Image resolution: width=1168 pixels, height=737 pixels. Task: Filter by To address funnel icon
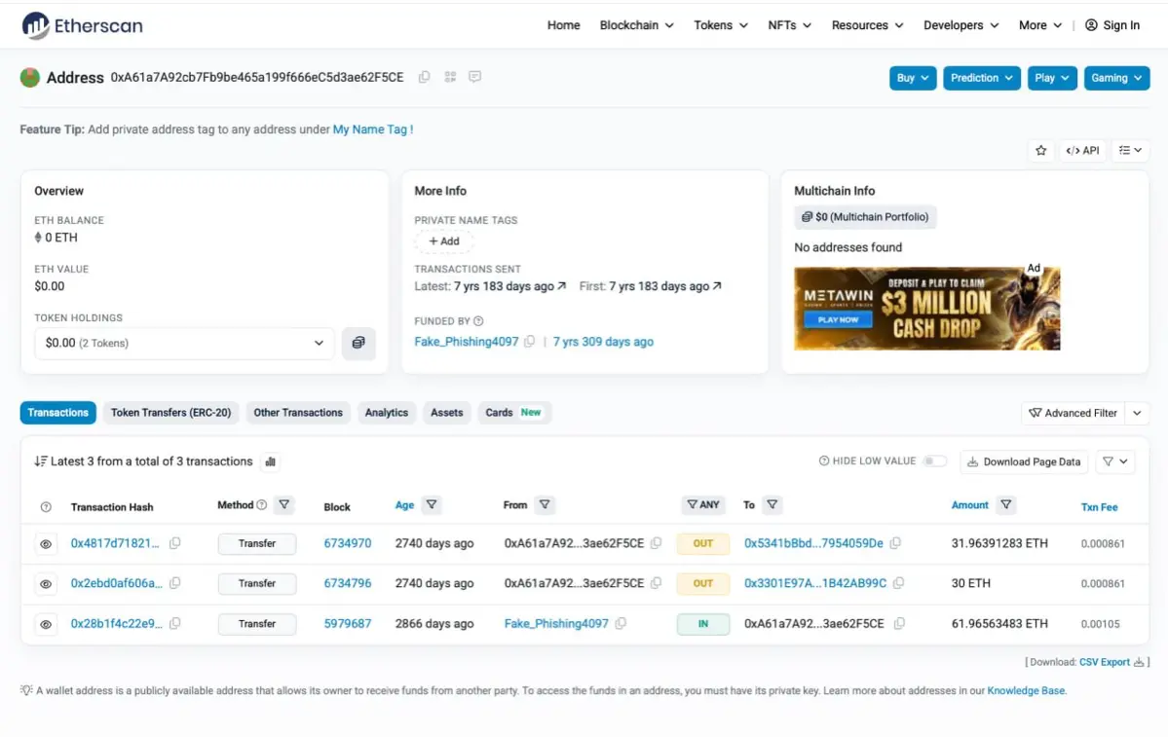click(x=772, y=504)
